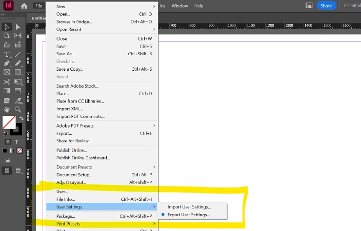The width and height of the screenshot is (361, 231).
Task: Select the Content Placer tool
Action: pyautogui.click(x=18, y=45)
